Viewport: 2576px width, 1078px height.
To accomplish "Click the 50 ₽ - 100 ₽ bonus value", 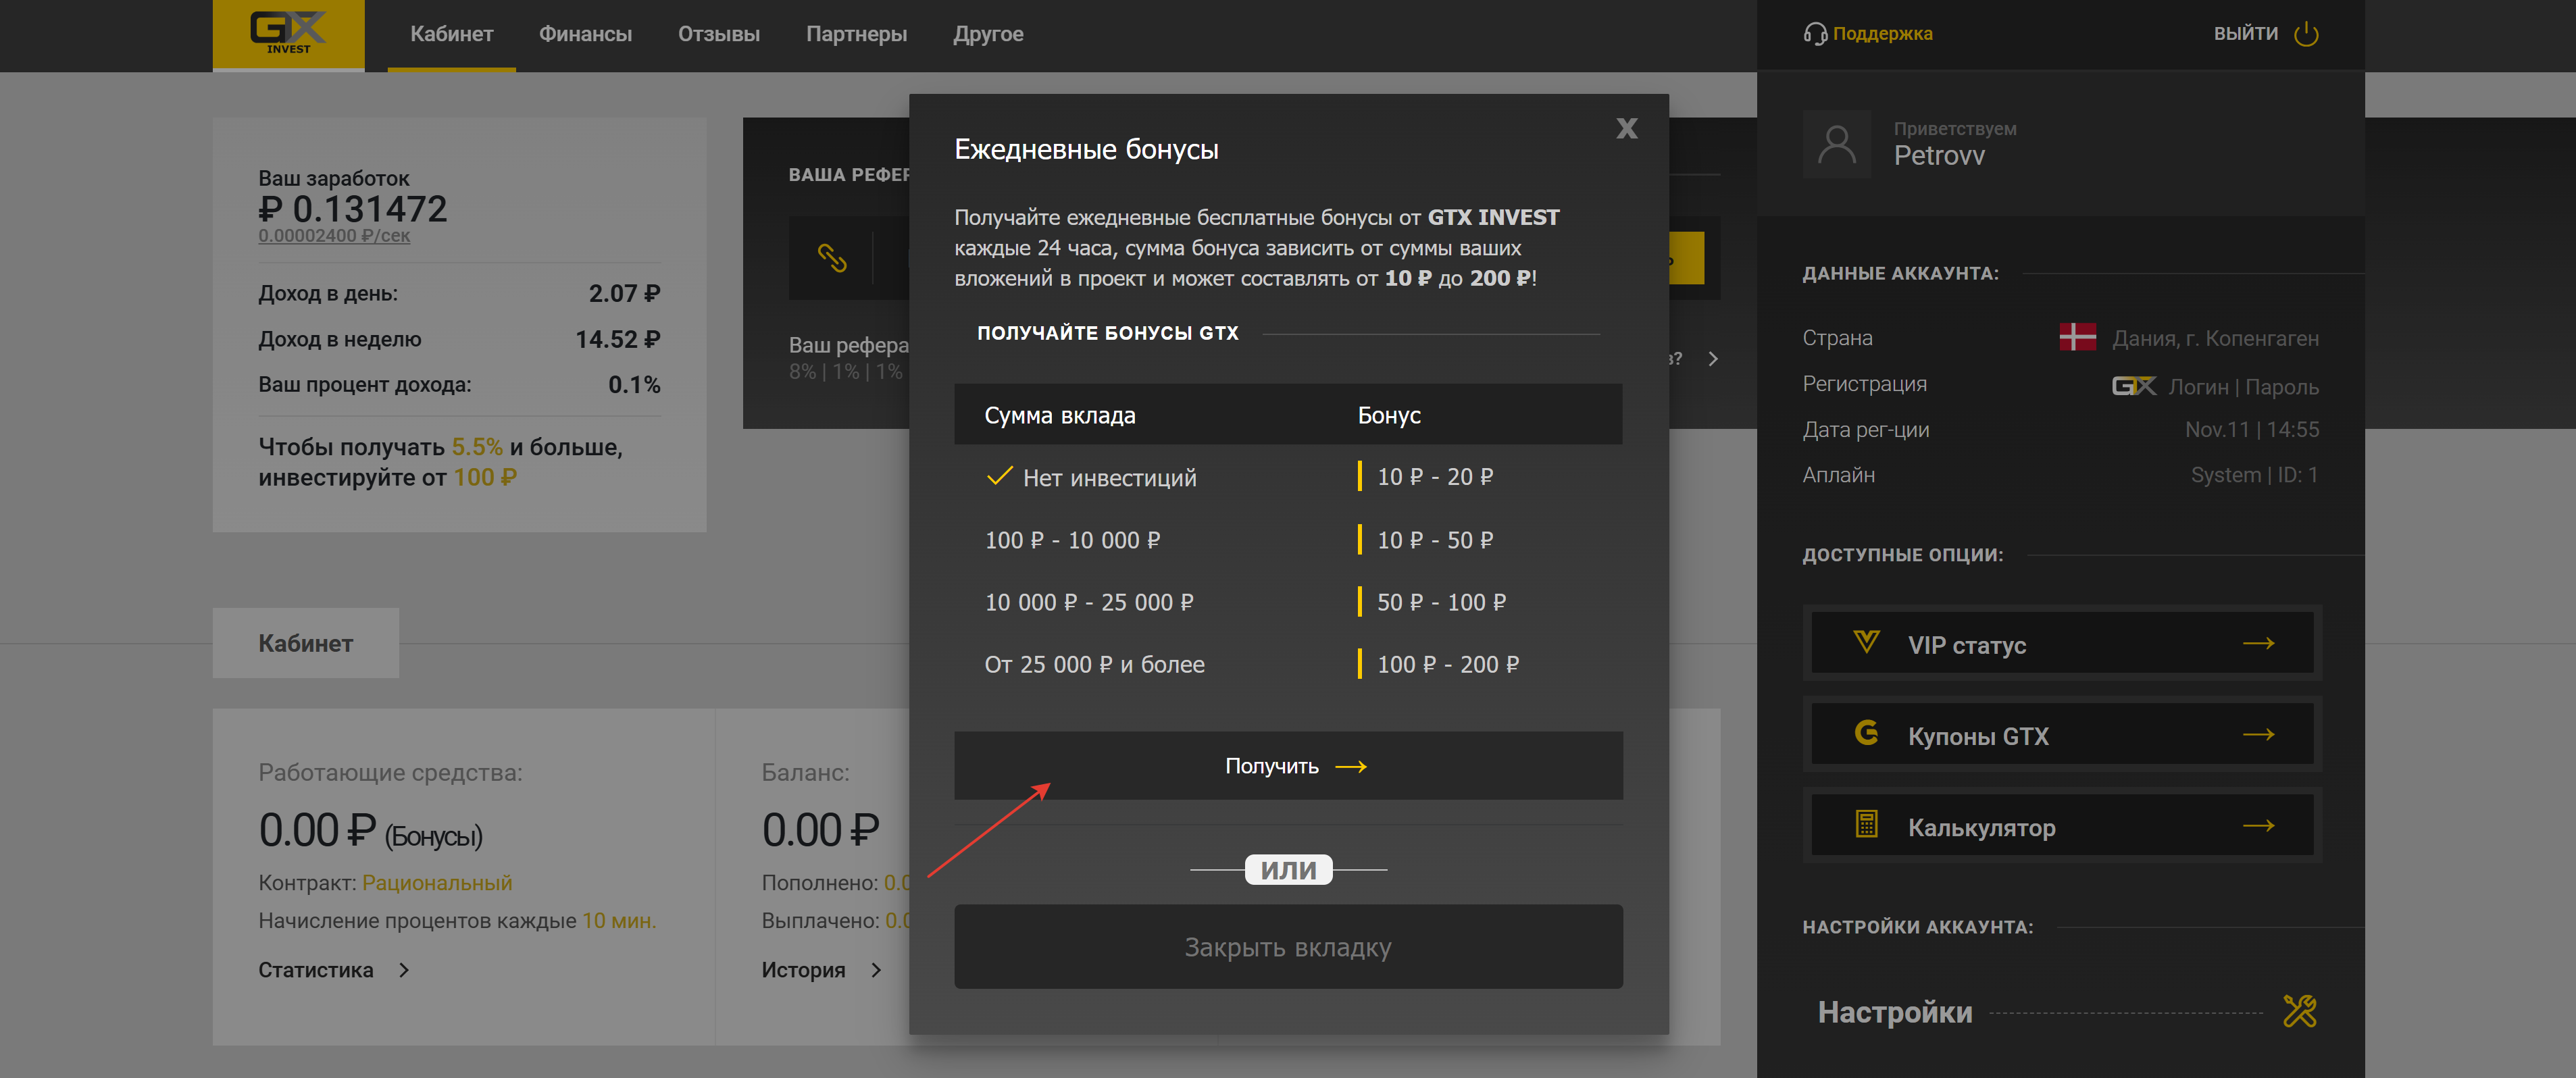I will tap(1441, 602).
